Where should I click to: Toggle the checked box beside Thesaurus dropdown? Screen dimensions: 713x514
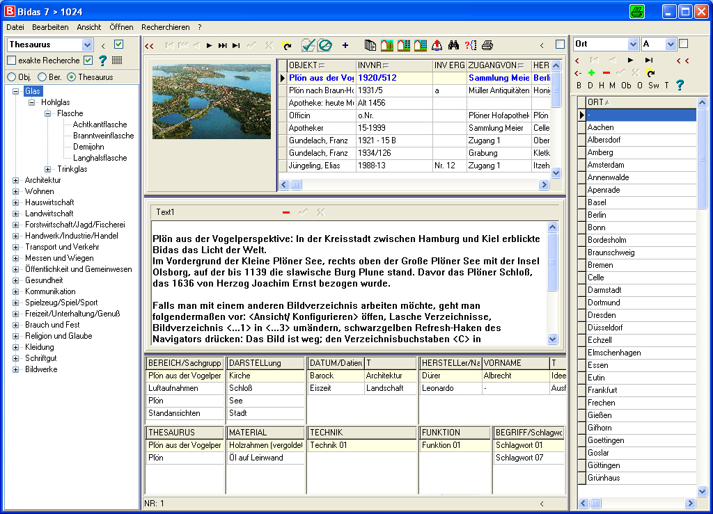pyautogui.click(x=118, y=45)
